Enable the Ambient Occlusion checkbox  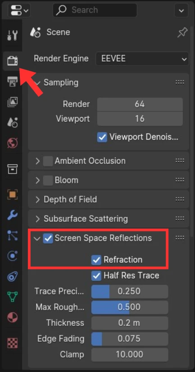[x=48, y=161]
